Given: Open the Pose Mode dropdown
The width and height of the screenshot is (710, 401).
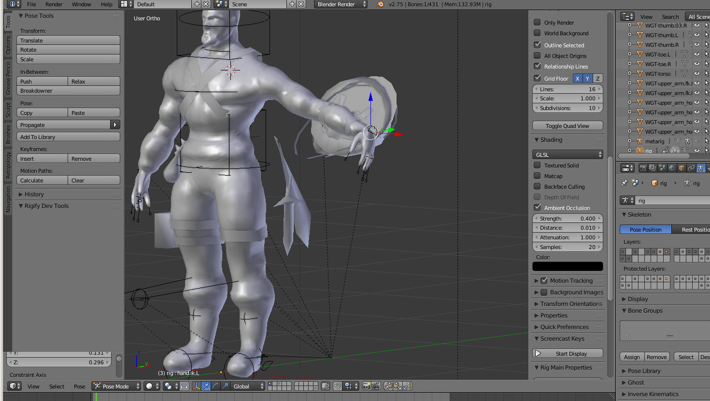Looking at the screenshot, I should 116,386.
